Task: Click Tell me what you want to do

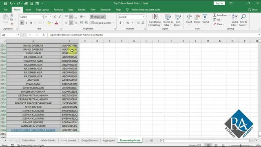Action: [x=145, y=10]
